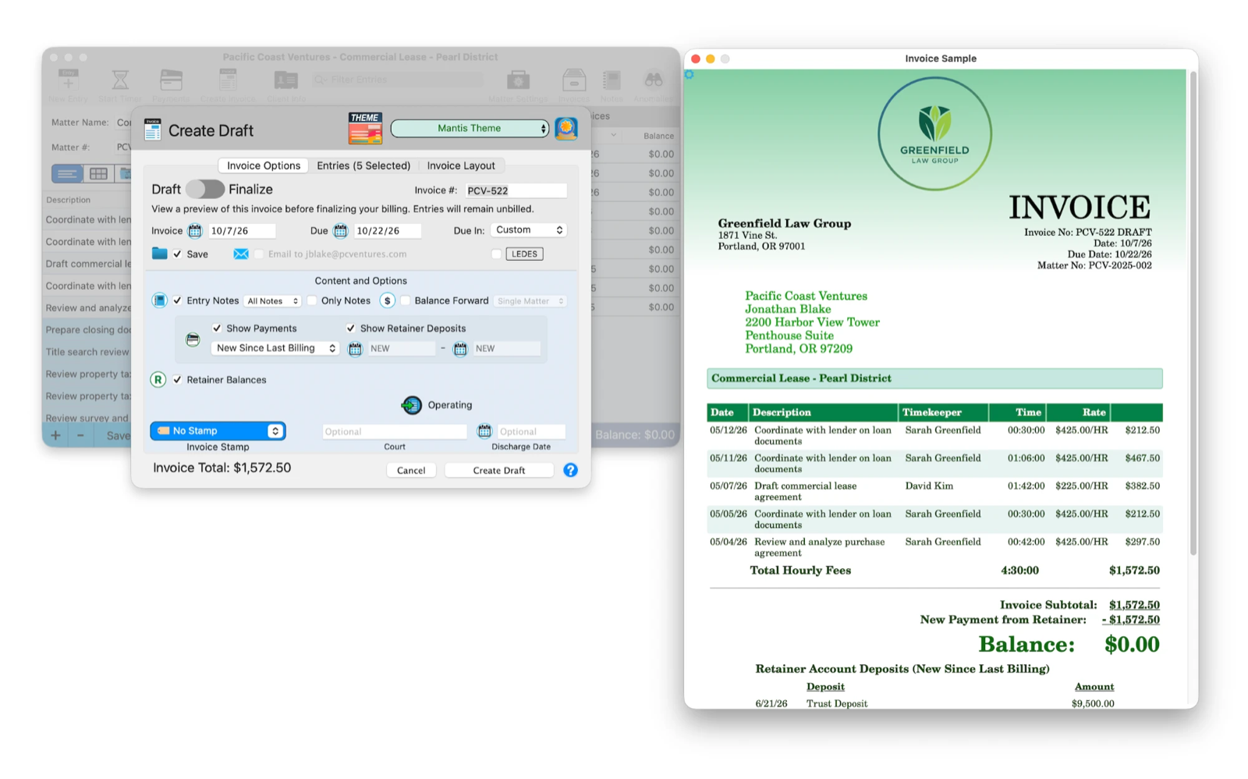Open Client Info in the toolbar

[285, 80]
